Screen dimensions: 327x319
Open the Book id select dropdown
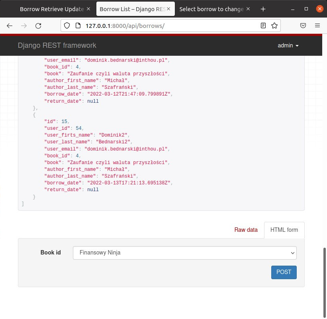click(x=185, y=252)
